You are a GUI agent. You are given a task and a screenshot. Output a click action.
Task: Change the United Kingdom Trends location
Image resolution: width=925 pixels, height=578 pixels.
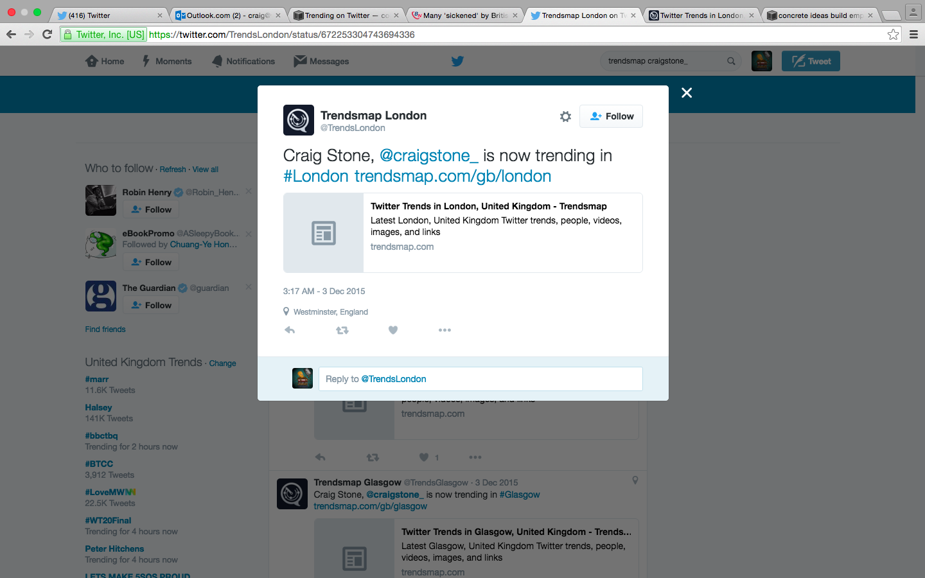[x=222, y=363]
